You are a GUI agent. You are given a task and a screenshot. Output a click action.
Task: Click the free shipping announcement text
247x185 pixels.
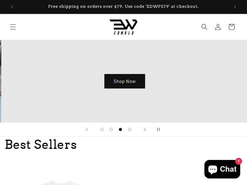(x=123, y=7)
